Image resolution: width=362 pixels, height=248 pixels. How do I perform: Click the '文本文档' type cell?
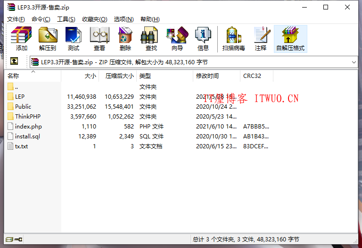click(151, 146)
